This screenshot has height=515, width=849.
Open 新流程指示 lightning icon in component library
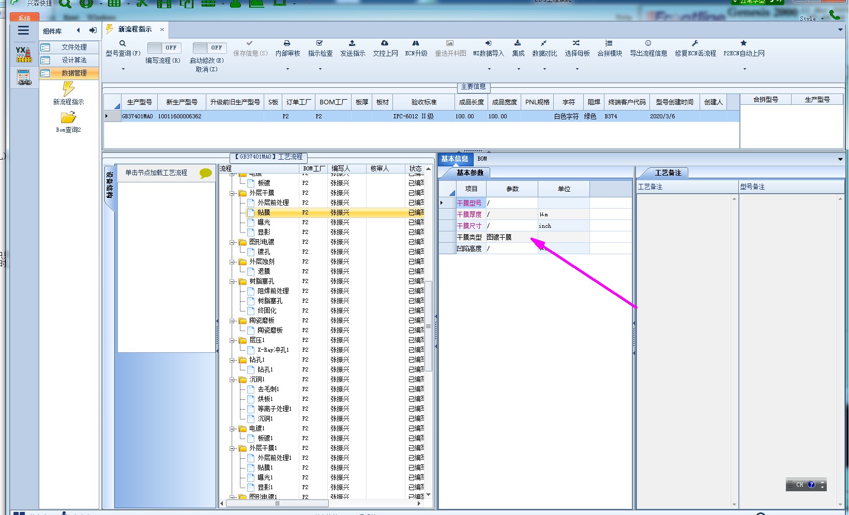point(68,89)
